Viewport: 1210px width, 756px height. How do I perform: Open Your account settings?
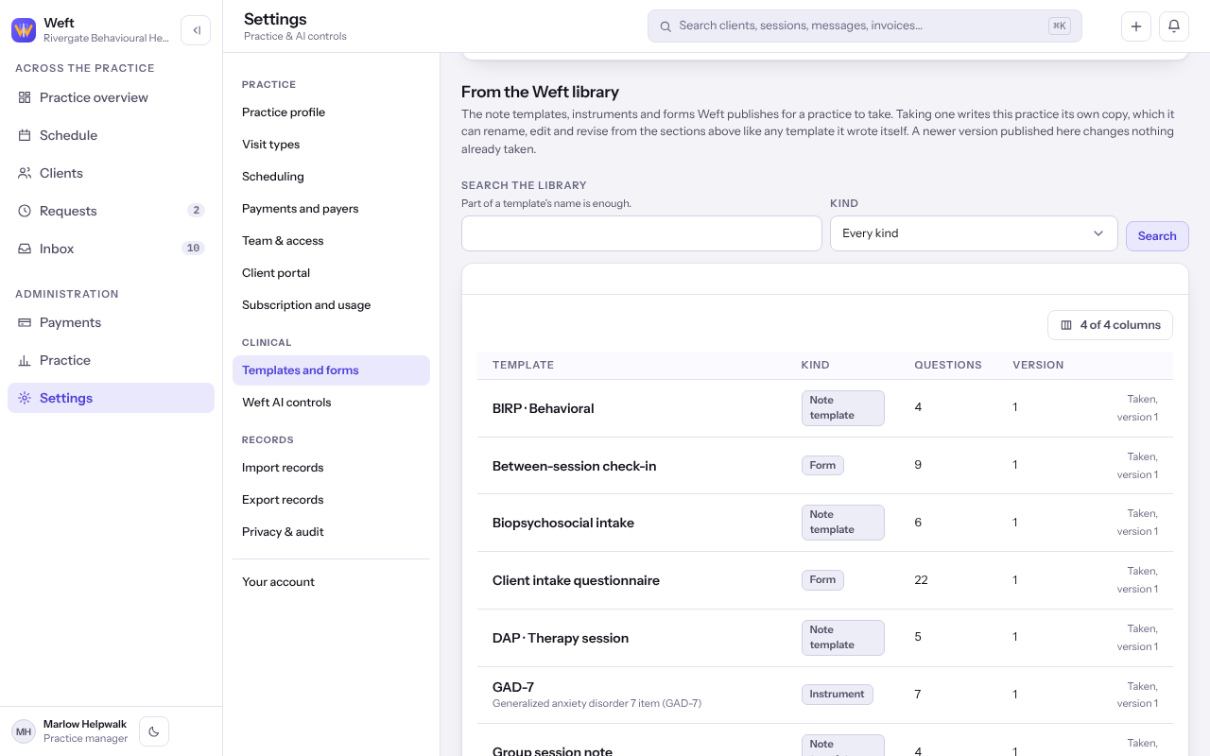[x=331, y=582]
